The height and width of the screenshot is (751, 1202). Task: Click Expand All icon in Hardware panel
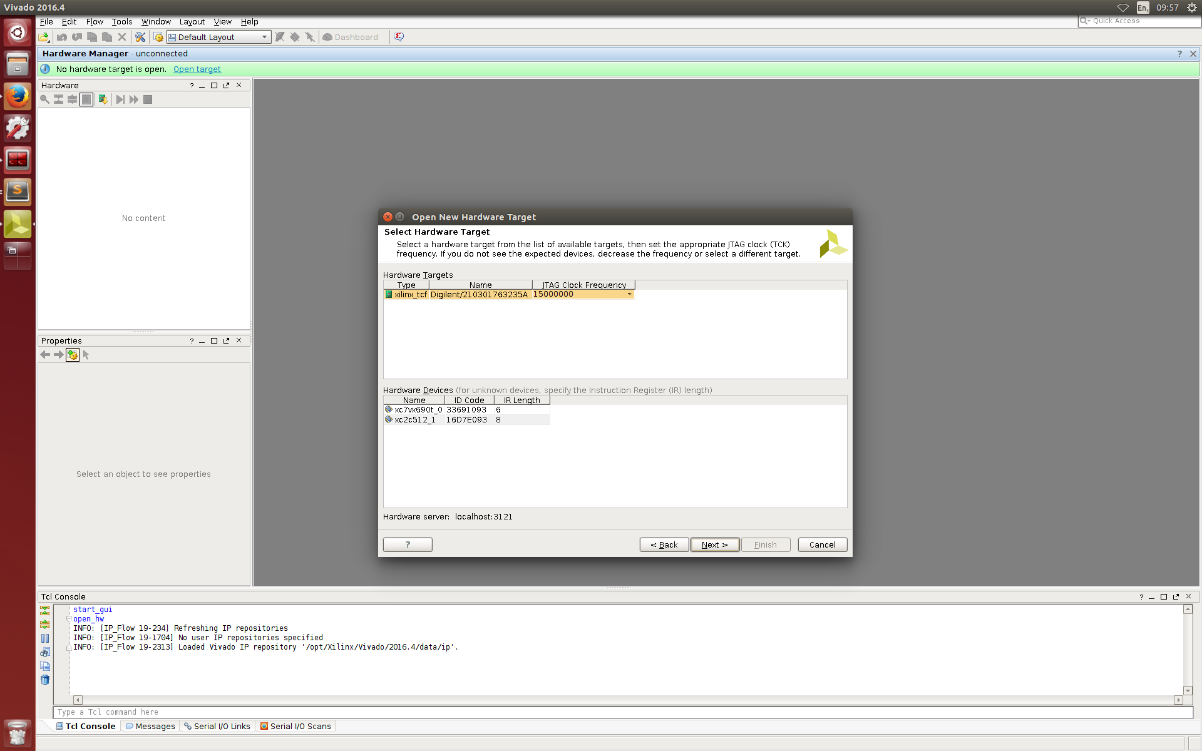tap(72, 100)
